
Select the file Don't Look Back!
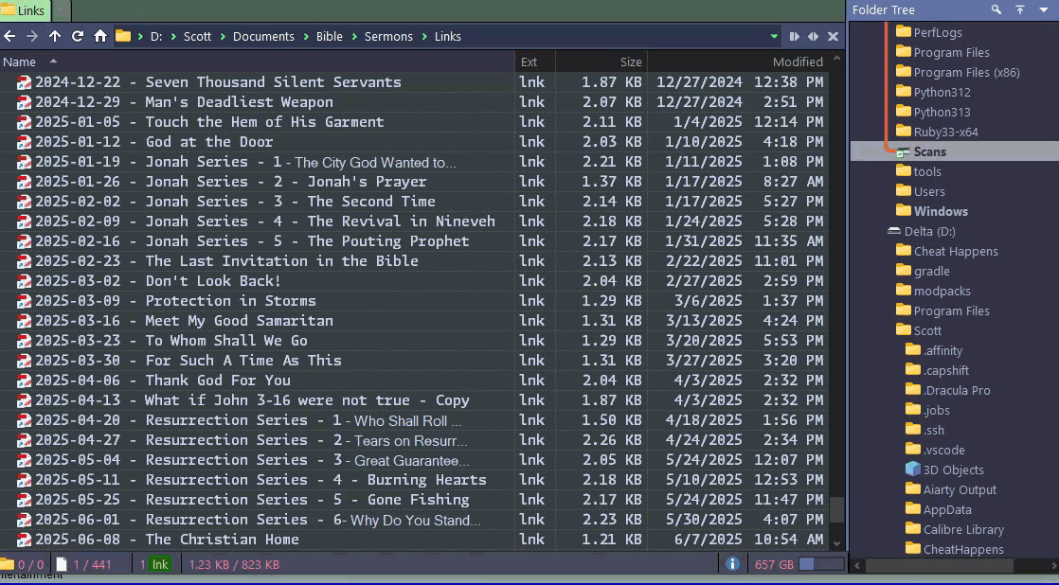[212, 281]
